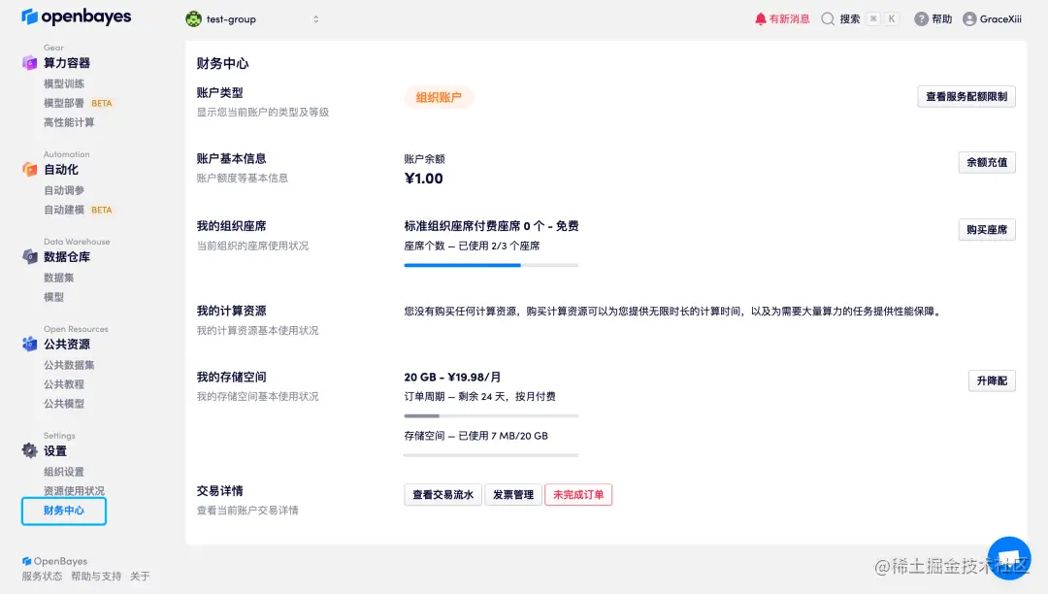Click the storage usage progress bar
The width and height of the screenshot is (1048, 594).
[491, 456]
